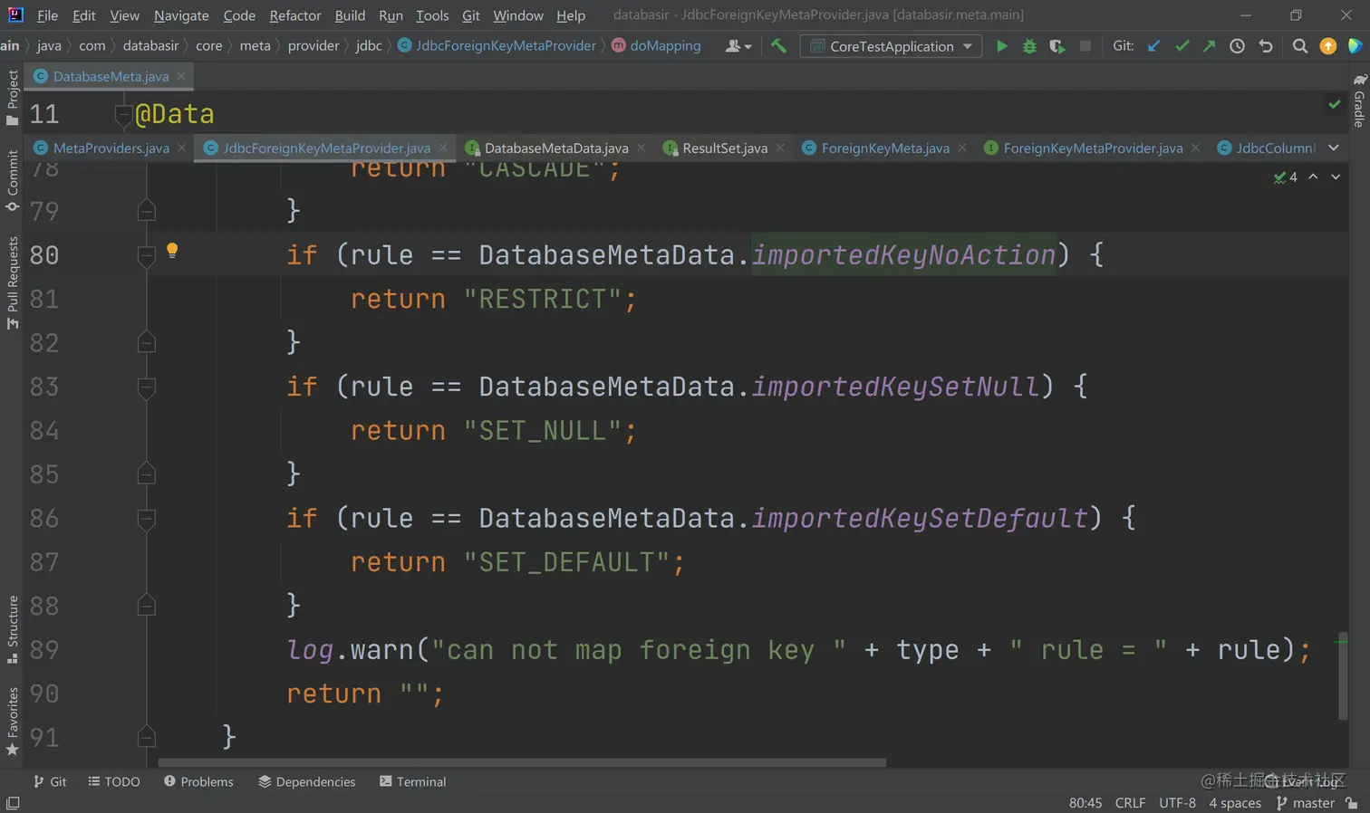The width and height of the screenshot is (1370, 813).
Task: Toggle the Structure tool window
Action: pyautogui.click(x=12, y=629)
